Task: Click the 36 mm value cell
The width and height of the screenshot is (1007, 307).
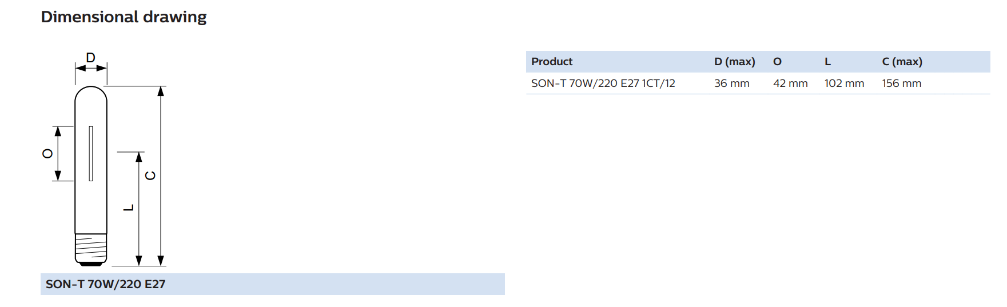Action: tap(731, 83)
